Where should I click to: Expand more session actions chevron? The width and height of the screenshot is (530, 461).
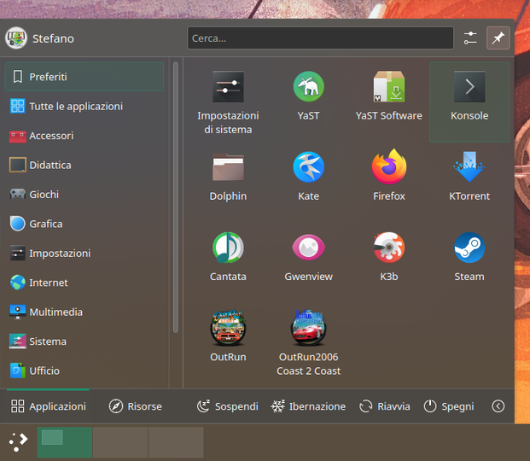[x=498, y=406]
